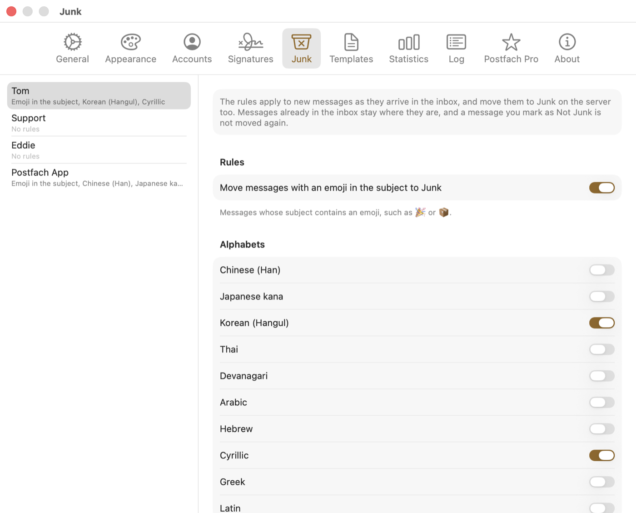Viewport: 636px width, 513px height.
Task: Enable the Devanagari alphabet switch
Action: point(602,376)
